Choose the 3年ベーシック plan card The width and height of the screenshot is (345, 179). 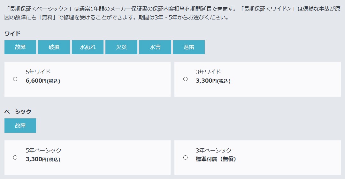257,158
